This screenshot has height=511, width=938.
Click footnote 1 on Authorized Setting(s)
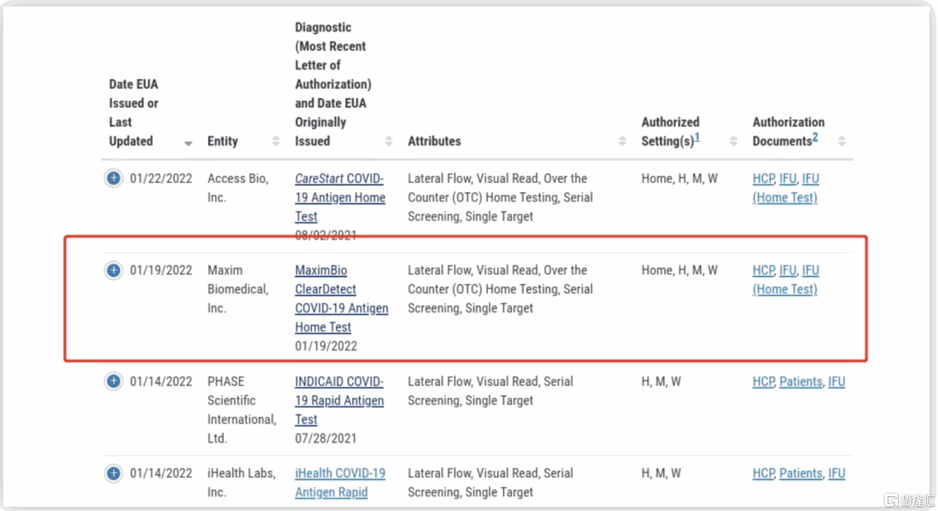(x=697, y=137)
